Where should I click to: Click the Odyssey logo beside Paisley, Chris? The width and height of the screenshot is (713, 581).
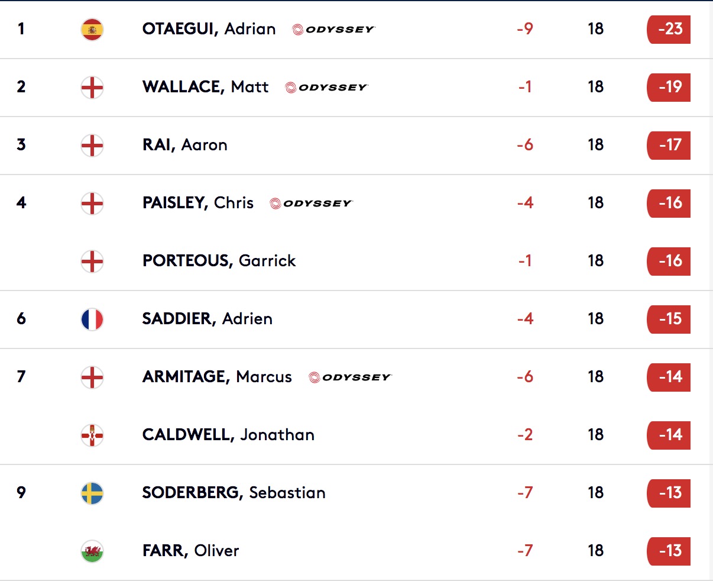coord(311,204)
